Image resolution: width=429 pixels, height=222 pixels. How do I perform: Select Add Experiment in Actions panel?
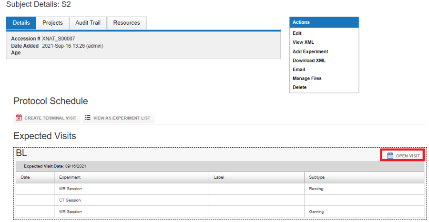310,51
